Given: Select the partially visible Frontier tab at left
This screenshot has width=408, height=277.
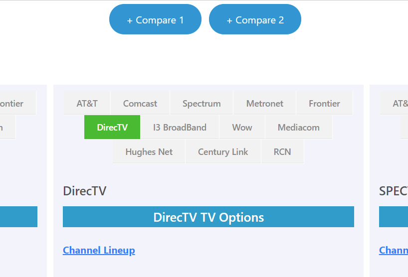Looking at the screenshot, I should (17, 103).
